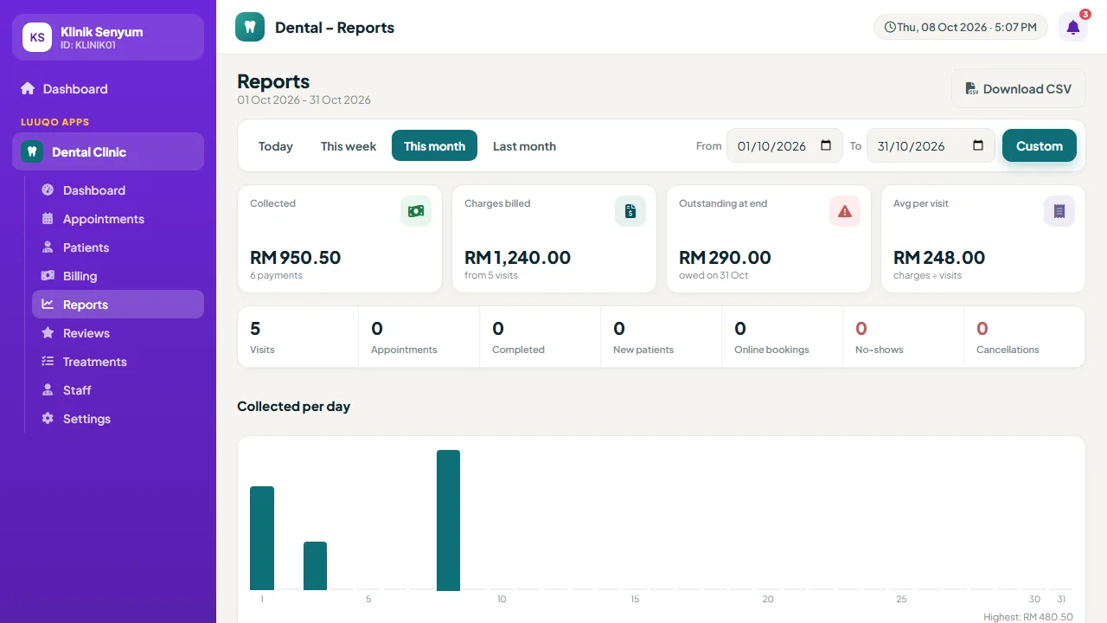
Task: Download the report as CSV
Action: pos(1019,88)
